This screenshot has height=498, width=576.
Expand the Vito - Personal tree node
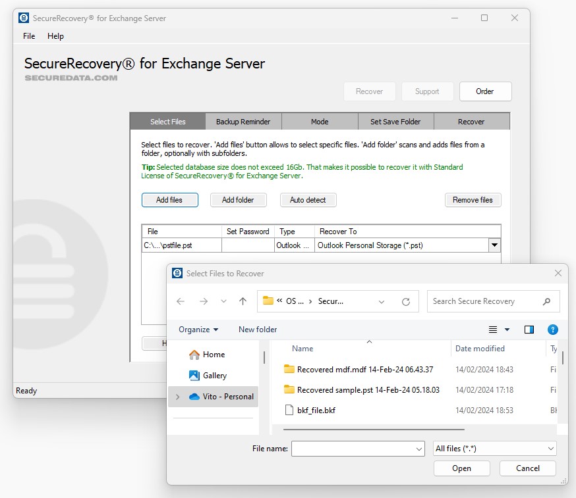pos(177,397)
